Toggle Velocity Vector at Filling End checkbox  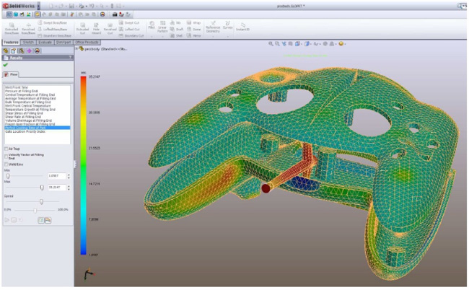pyautogui.click(x=6, y=157)
